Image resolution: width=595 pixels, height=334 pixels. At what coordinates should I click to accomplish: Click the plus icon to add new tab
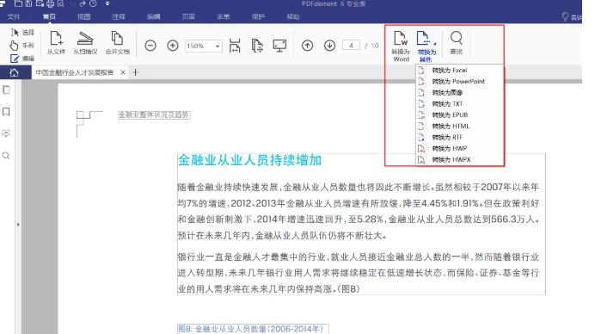136,72
